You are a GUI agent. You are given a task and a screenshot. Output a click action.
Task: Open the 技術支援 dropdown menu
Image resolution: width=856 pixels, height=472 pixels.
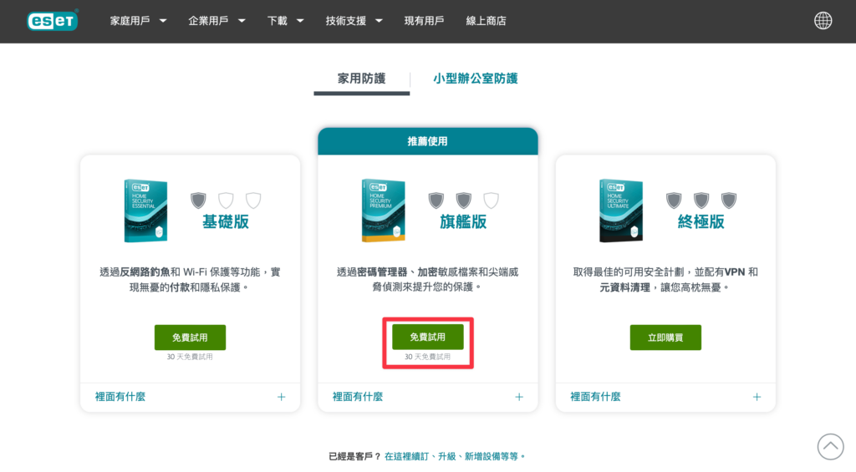click(354, 21)
